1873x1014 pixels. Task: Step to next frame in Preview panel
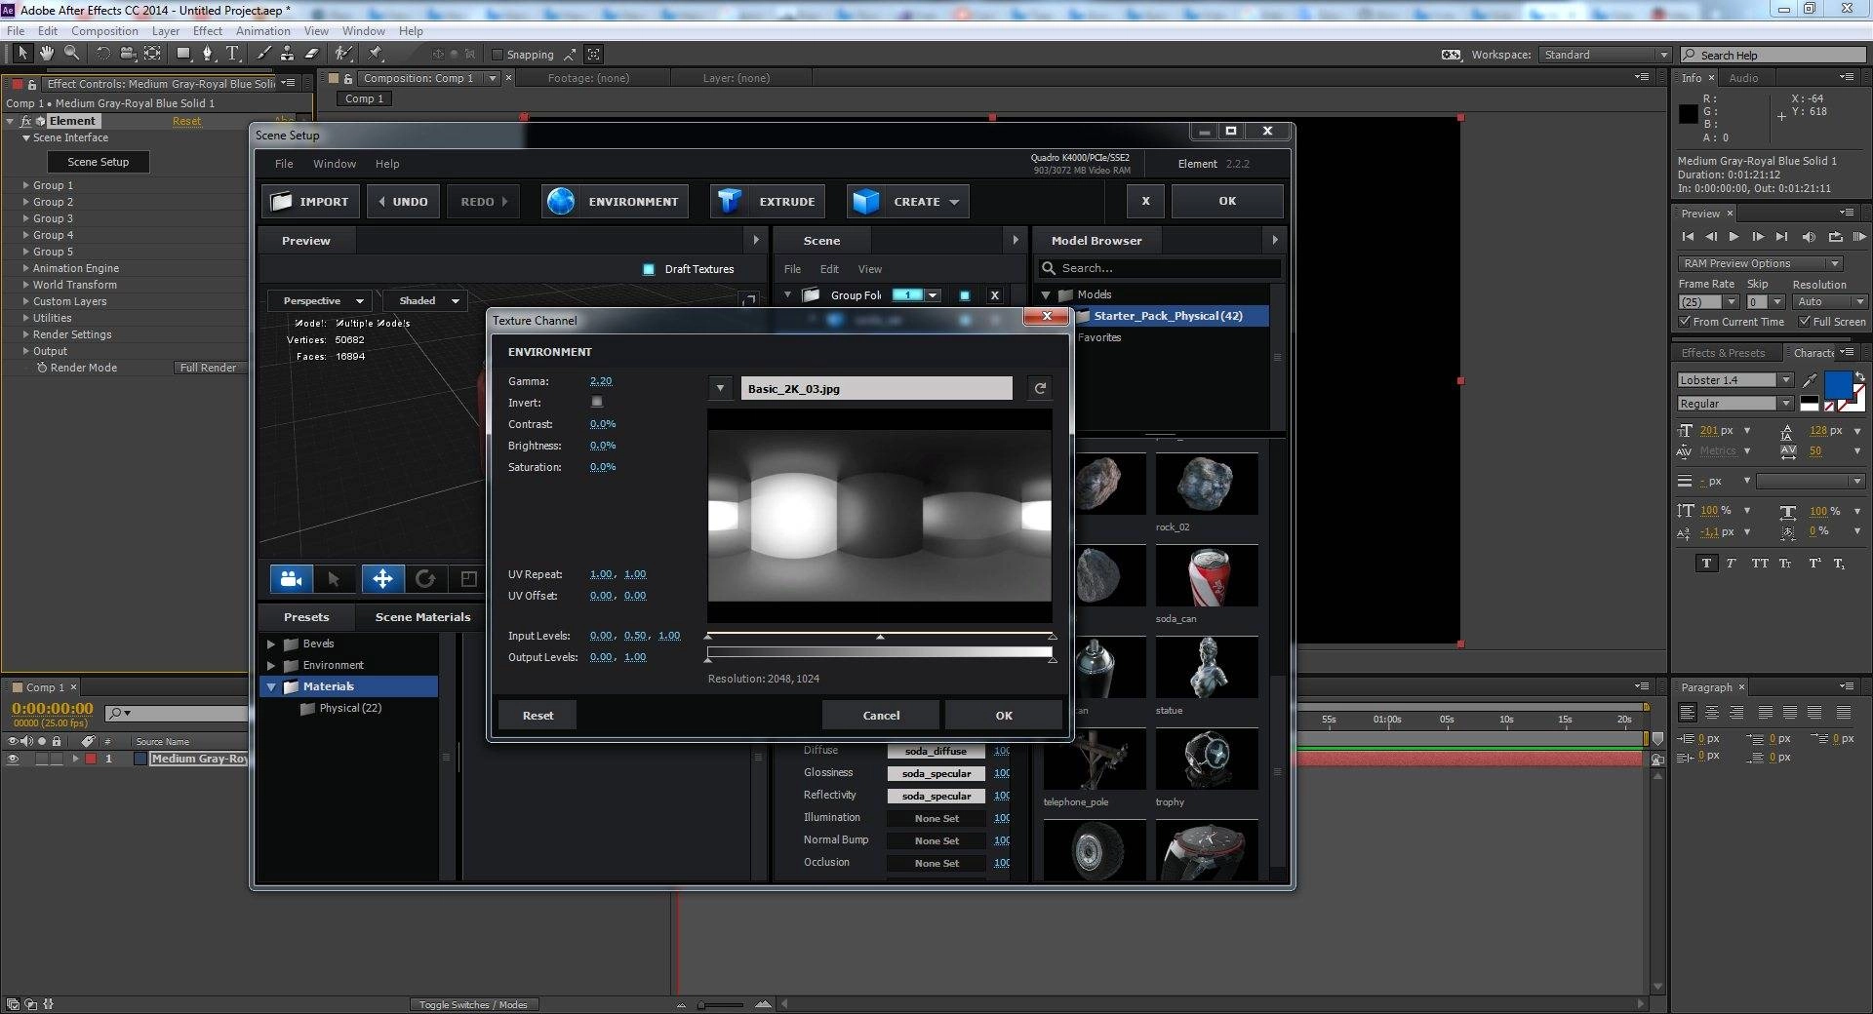pos(1758,237)
